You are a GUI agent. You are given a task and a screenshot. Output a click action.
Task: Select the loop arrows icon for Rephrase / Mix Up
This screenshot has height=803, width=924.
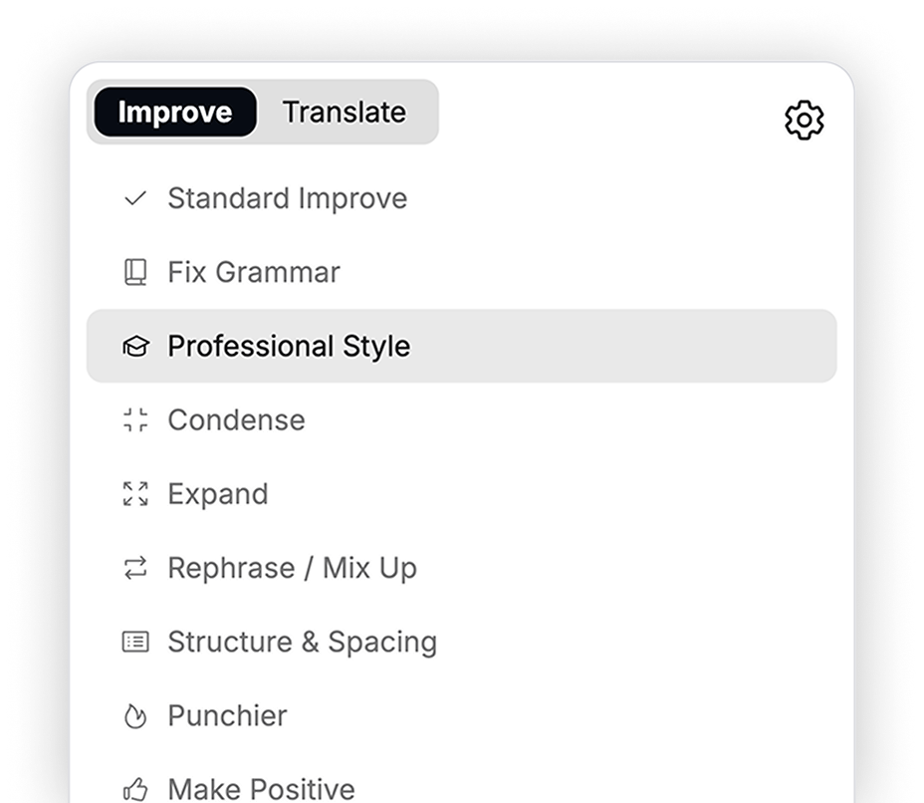click(x=135, y=568)
